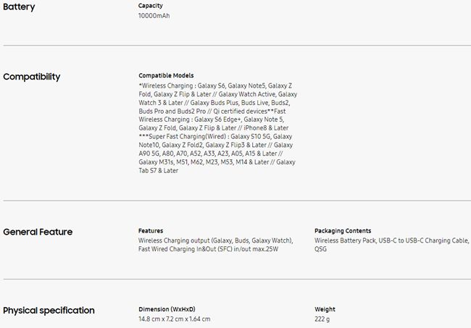Click the QSG text
The width and height of the screenshot is (471, 328).
click(321, 249)
